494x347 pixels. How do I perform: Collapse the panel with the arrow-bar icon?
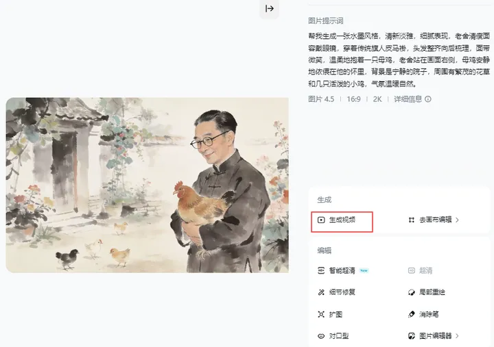tap(270, 8)
